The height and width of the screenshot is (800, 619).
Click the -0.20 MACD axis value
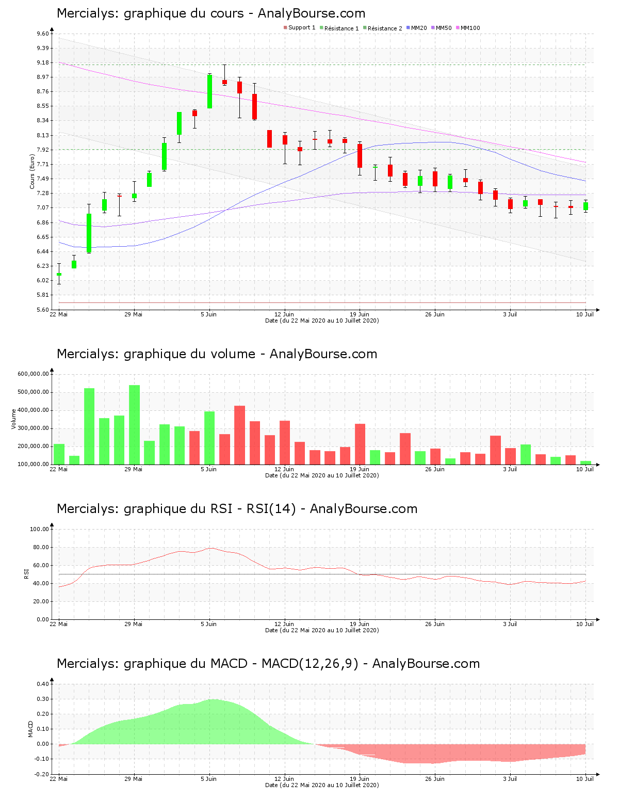[42, 774]
